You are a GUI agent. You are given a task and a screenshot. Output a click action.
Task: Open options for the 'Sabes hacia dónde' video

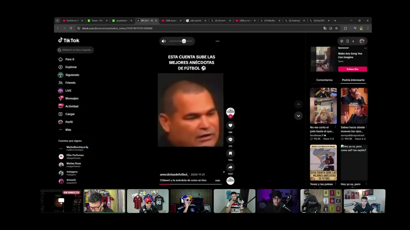tap(366, 127)
